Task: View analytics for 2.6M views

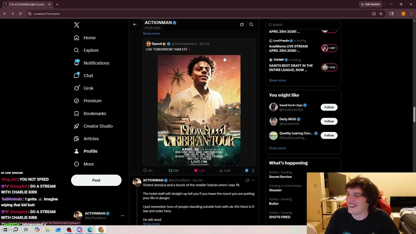Action: tap(225, 171)
